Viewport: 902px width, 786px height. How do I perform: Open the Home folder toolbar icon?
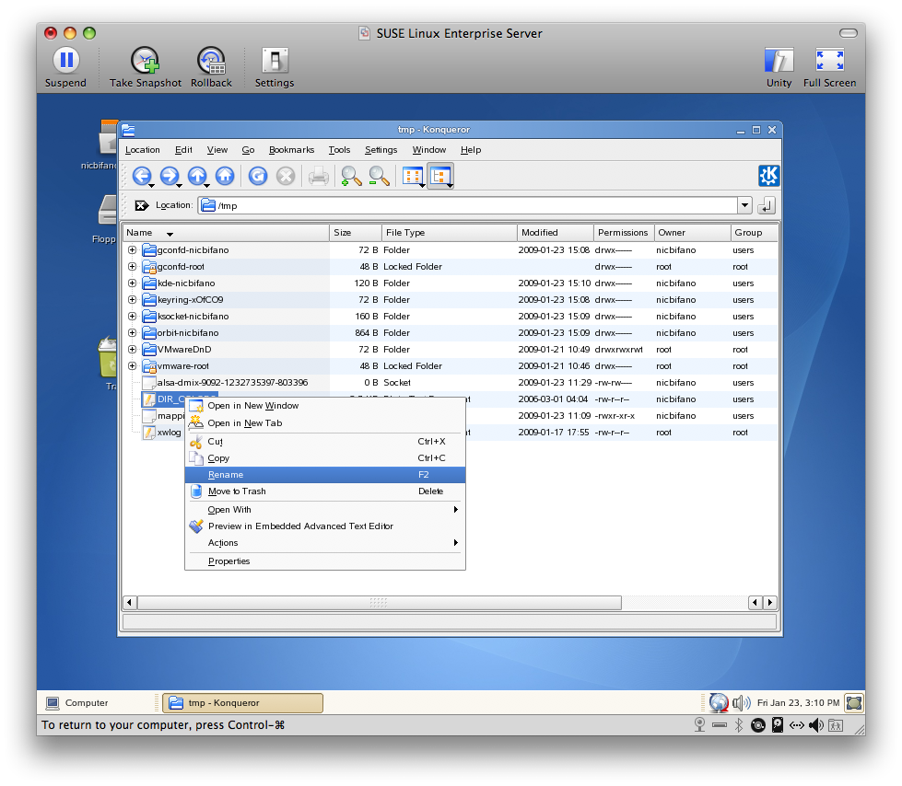[225, 176]
